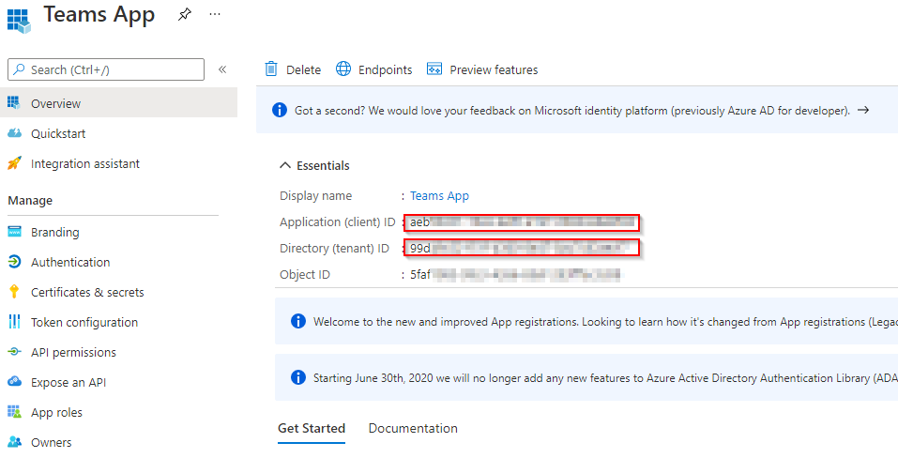Click the search magnifier icon
Screen dimensions: 898x458
pos(19,69)
